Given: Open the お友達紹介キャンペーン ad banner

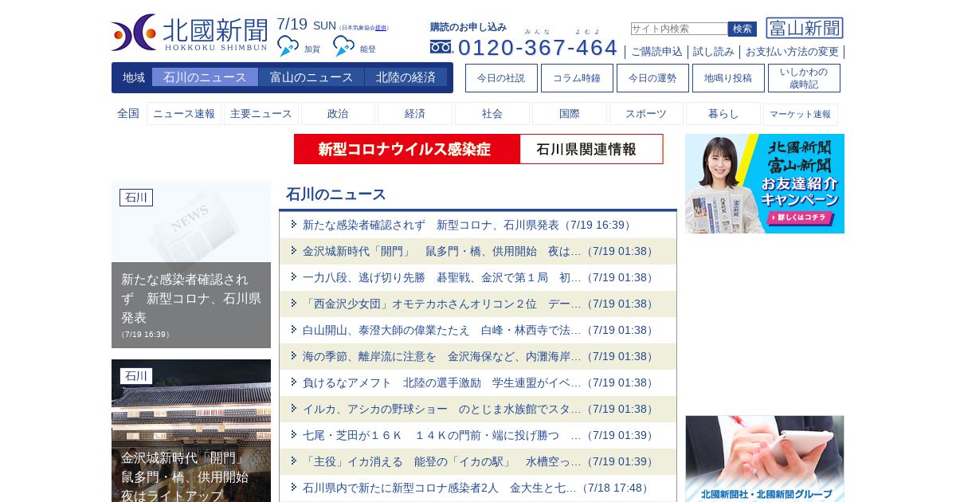Looking at the screenshot, I should [x=765, y=183].
